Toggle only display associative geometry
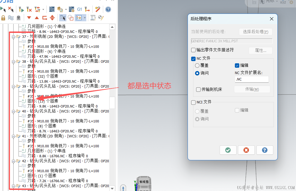Image resolution: width=296 pixels, height=191 pixels. pyautogui.click(x=71, y=18)
